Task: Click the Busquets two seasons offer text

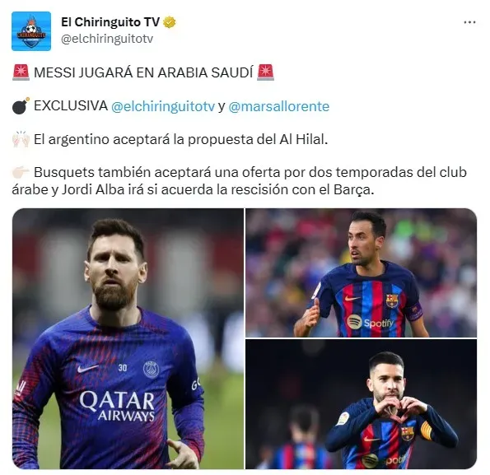Action: pos(240,181)
